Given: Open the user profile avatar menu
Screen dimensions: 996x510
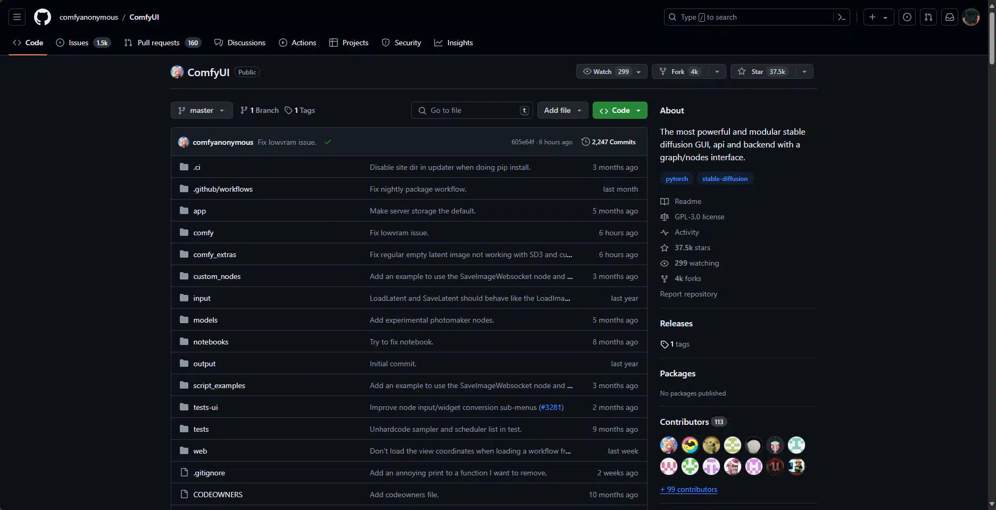Looking at the screenshot, I should [971, 17].
